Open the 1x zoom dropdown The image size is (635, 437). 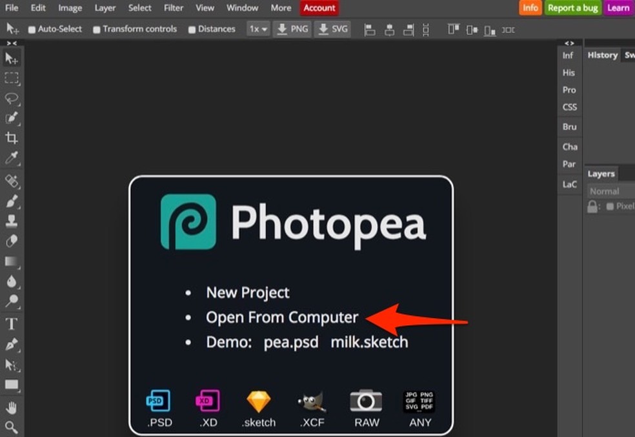point(257,29)
